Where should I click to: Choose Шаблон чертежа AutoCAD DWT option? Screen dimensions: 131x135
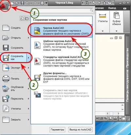click(62, 45)
